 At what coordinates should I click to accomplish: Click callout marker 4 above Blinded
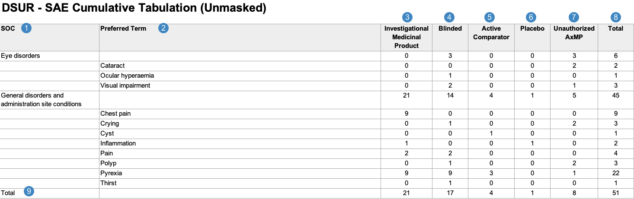tap(450, 17)
